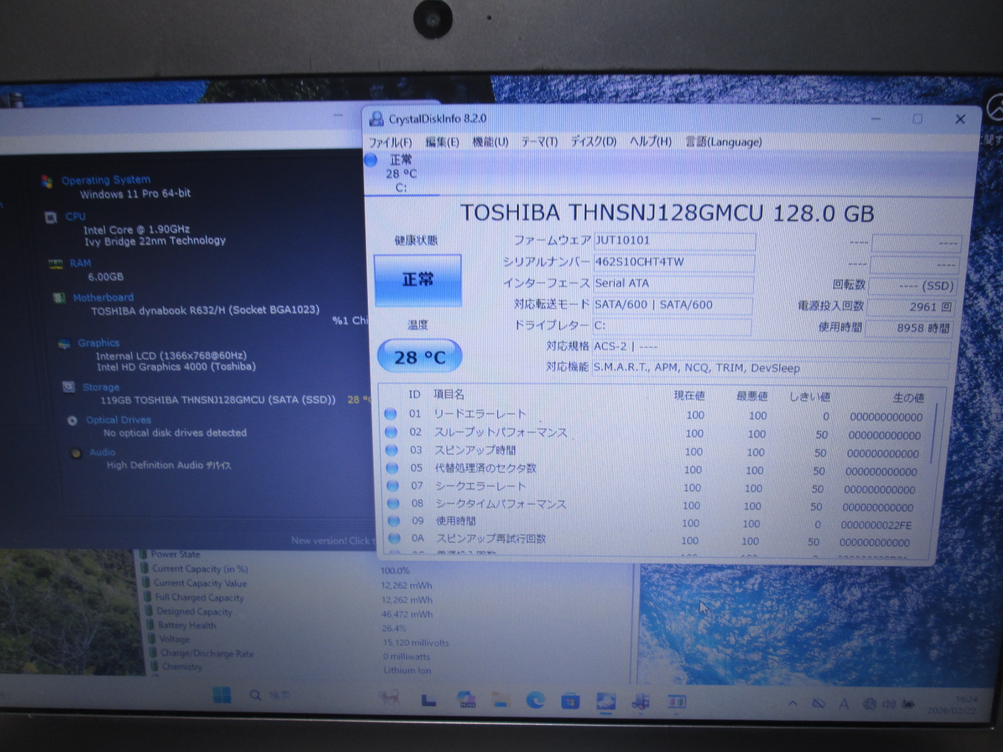Image resolution: width=1003 pixels, height=752 pixels.
Task: Open the Storage section link in Speccy
Action: click(100, 387)
